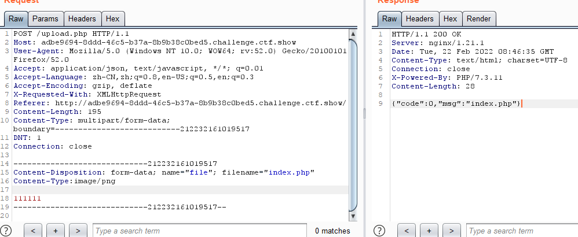
Task: Switch to the Request Raw tab
Action: click(16, 18)
